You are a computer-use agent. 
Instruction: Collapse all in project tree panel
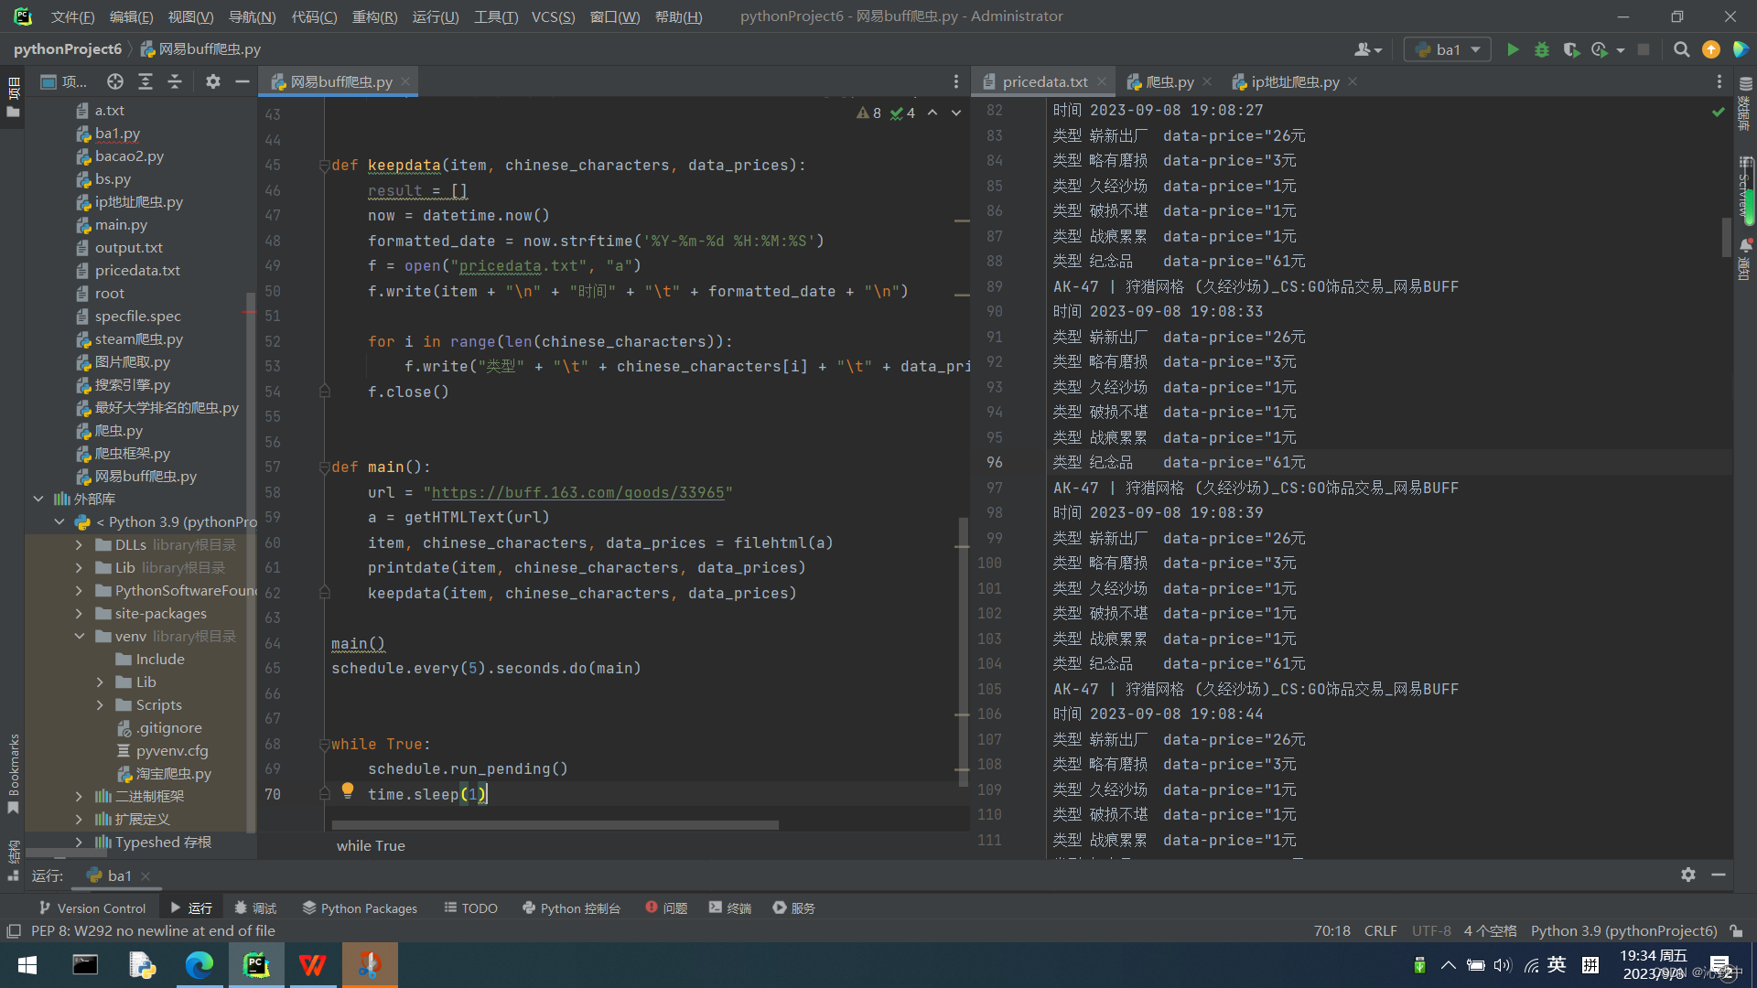pyautogui.click(x=174, y=81)
